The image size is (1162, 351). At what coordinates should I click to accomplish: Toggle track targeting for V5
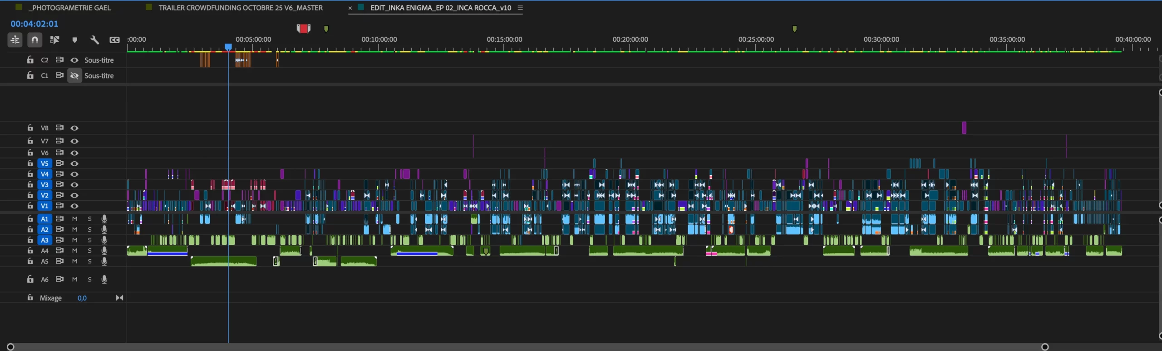[x=44, y=163]
